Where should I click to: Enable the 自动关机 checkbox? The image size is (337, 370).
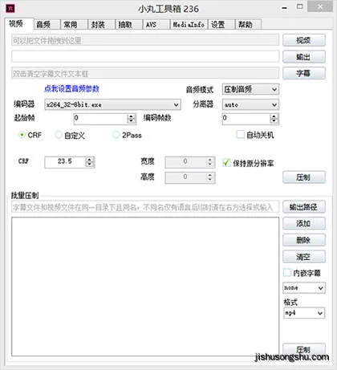(240, 134)
